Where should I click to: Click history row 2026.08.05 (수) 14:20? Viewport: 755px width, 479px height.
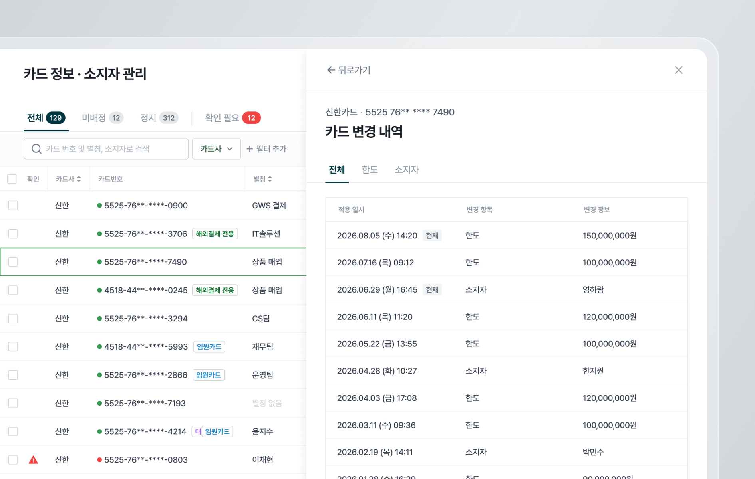pos(507,236)
